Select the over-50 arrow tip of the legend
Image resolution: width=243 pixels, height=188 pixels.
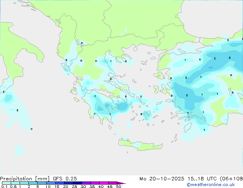[x=121, y=183]
